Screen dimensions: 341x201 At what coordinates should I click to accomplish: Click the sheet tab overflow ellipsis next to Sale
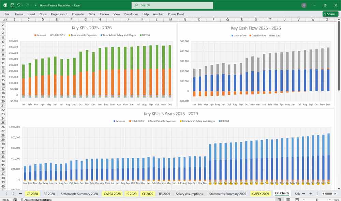[303, 194]
